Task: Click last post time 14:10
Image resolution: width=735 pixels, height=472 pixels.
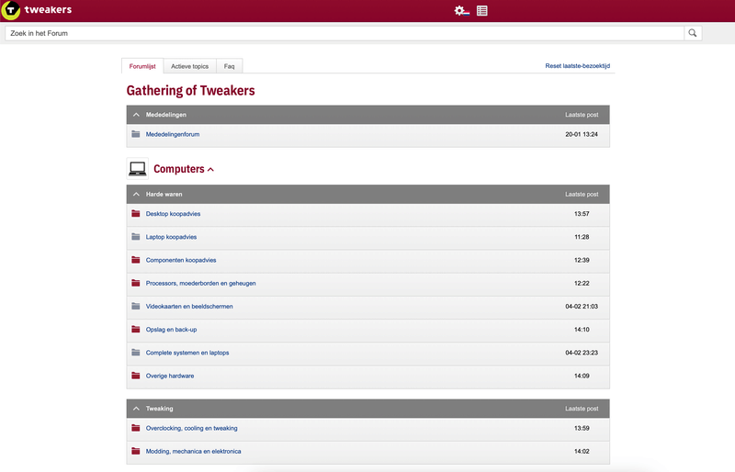Action: 582,330
